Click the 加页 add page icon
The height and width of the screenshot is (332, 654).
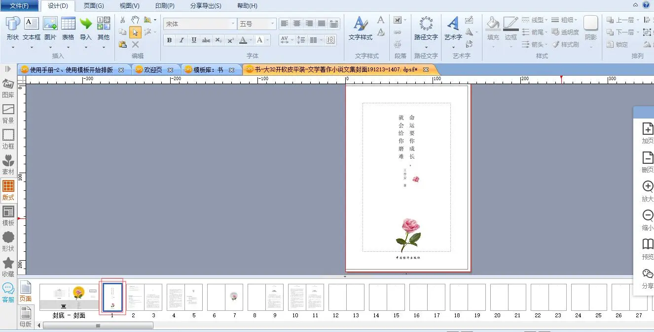[x=648, y=133]
